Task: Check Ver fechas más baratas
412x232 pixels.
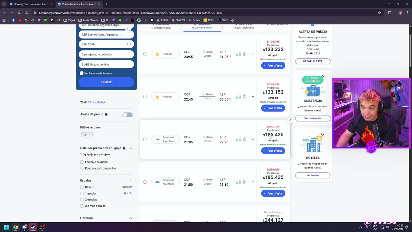Action: point(82,73)
